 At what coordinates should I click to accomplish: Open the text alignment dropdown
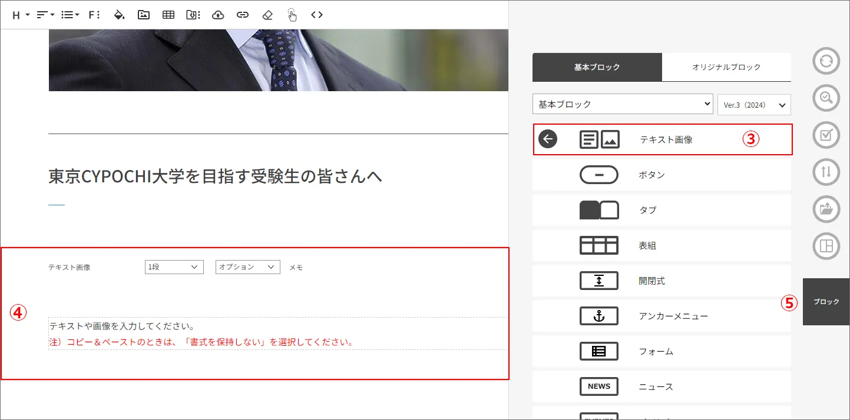click(x=45, y=15)
